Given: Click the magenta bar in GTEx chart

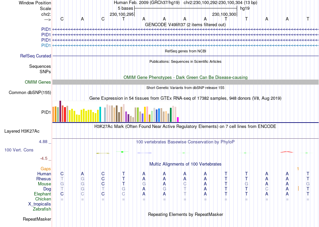Looking at the screenshot, I should 178,120.
